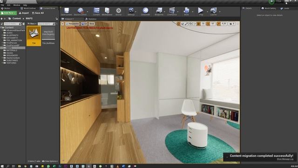The image size is (298, 168).
Task: Click the Launch toolbar icon
Action: (x=213, y=11)
